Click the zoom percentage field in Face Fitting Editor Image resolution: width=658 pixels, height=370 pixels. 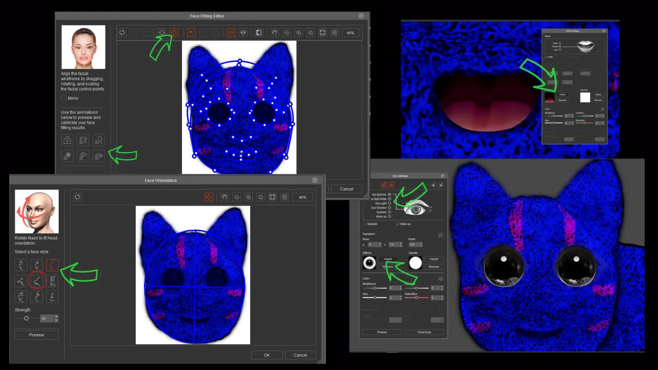(351, 32)
